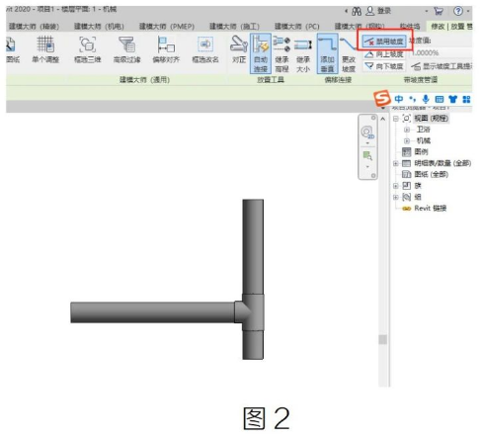481x441 pixels.
Task: Click the 禁用坡度 button
Action: (384, 42)
